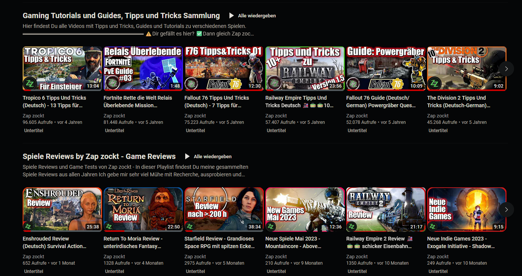Open the Railway Empire Tipps und Tricks thumbnail

(305, 69)
